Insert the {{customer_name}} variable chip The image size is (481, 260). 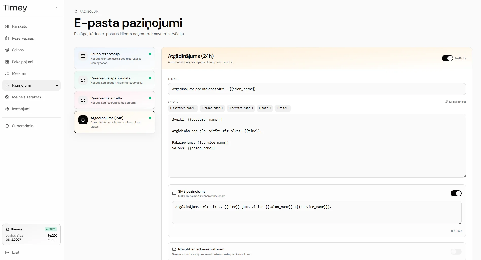[x=183, y=108]
